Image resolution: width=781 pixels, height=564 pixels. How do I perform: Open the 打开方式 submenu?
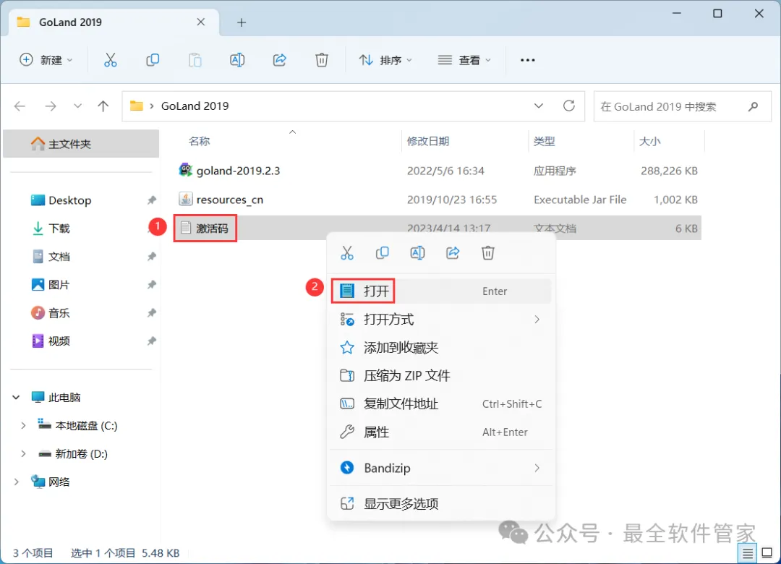441,320
